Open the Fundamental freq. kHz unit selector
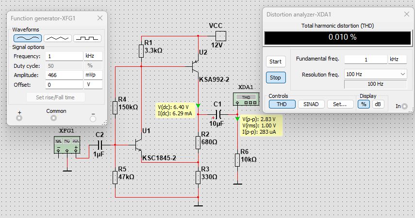415x218 pixels. [x=398, y=59]
